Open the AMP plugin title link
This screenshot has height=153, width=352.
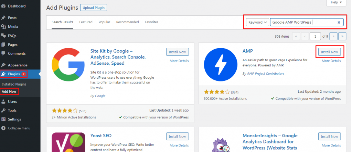click(x=248, y=51)
